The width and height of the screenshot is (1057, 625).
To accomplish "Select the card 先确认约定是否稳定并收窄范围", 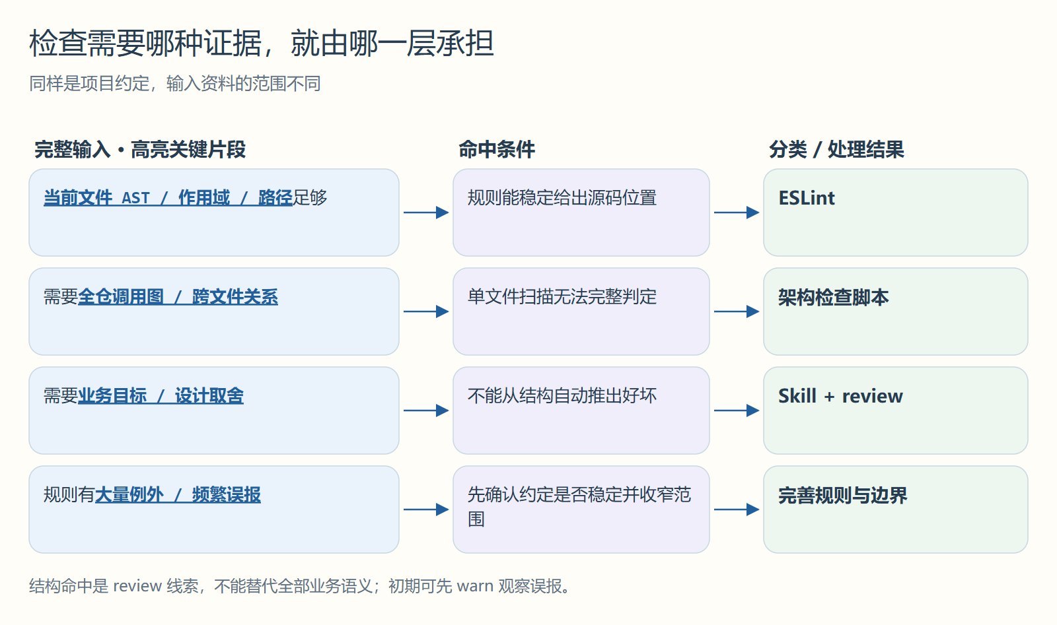I will (581, 510).
